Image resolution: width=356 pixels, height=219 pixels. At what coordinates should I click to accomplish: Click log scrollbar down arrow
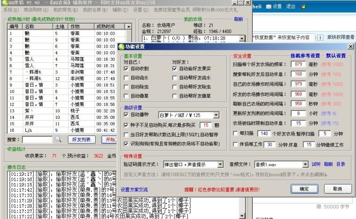coord(242,215)
